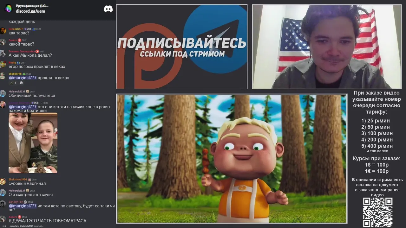The width and height of the screenshot is (406, 228).
Task: Click message 'суровый маргинал'
Action: 27,184
